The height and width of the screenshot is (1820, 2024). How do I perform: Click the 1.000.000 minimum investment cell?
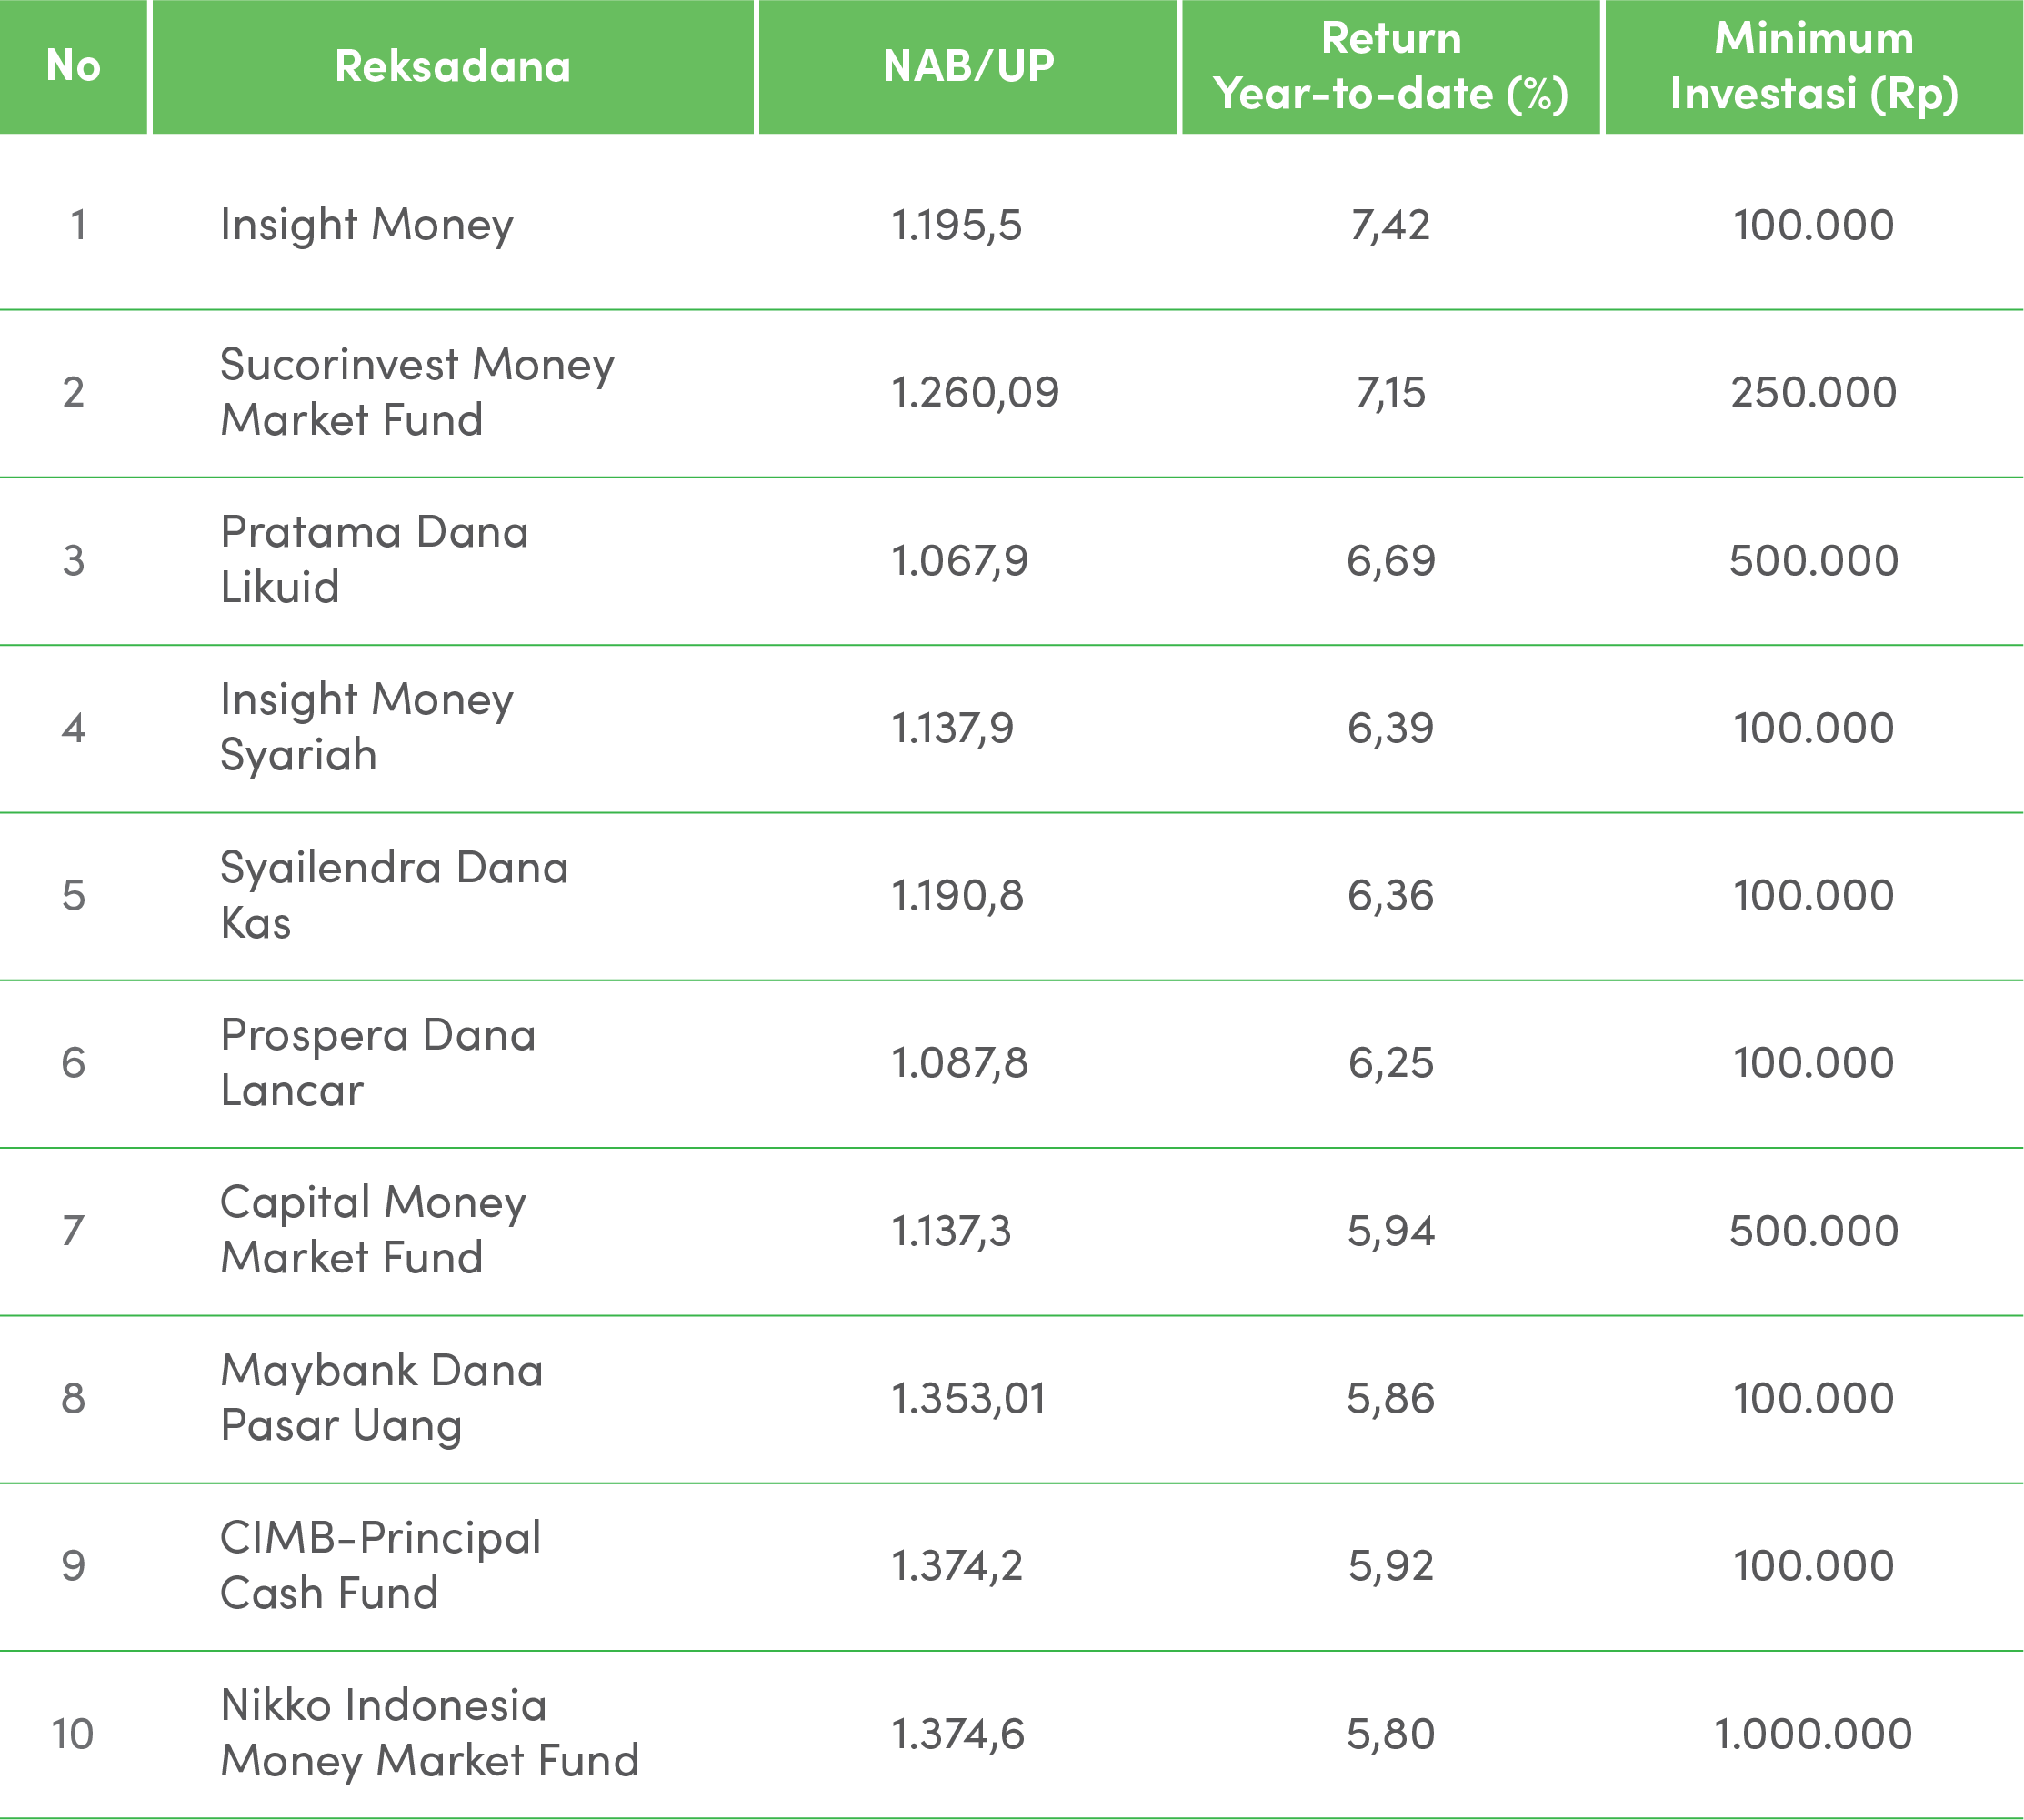pyautogui.click(x=1812, y=1733)
